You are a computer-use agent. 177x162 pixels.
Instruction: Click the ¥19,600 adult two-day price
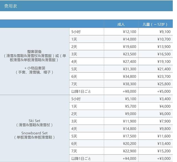129,47
